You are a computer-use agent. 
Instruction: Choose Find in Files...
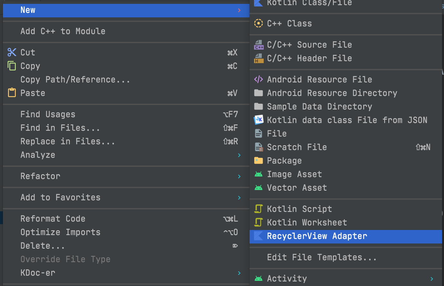(126, 128)
